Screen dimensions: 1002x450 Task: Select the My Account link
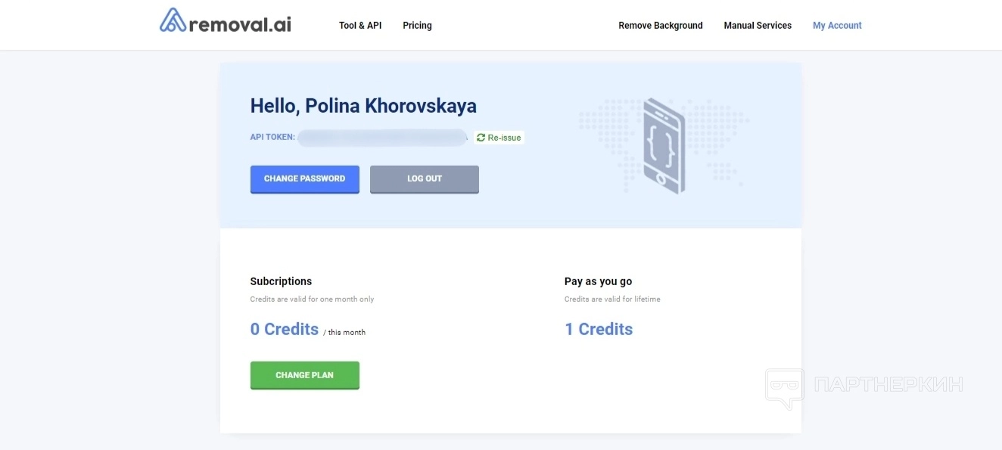pos(837,26)
